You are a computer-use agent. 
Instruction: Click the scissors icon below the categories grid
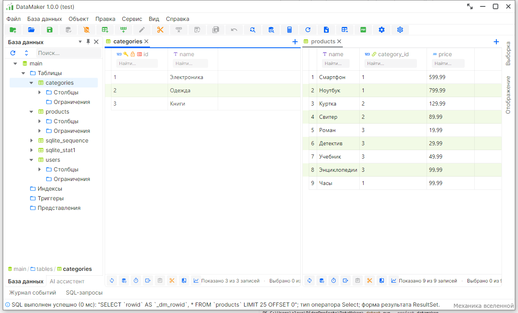coord(172,281)
